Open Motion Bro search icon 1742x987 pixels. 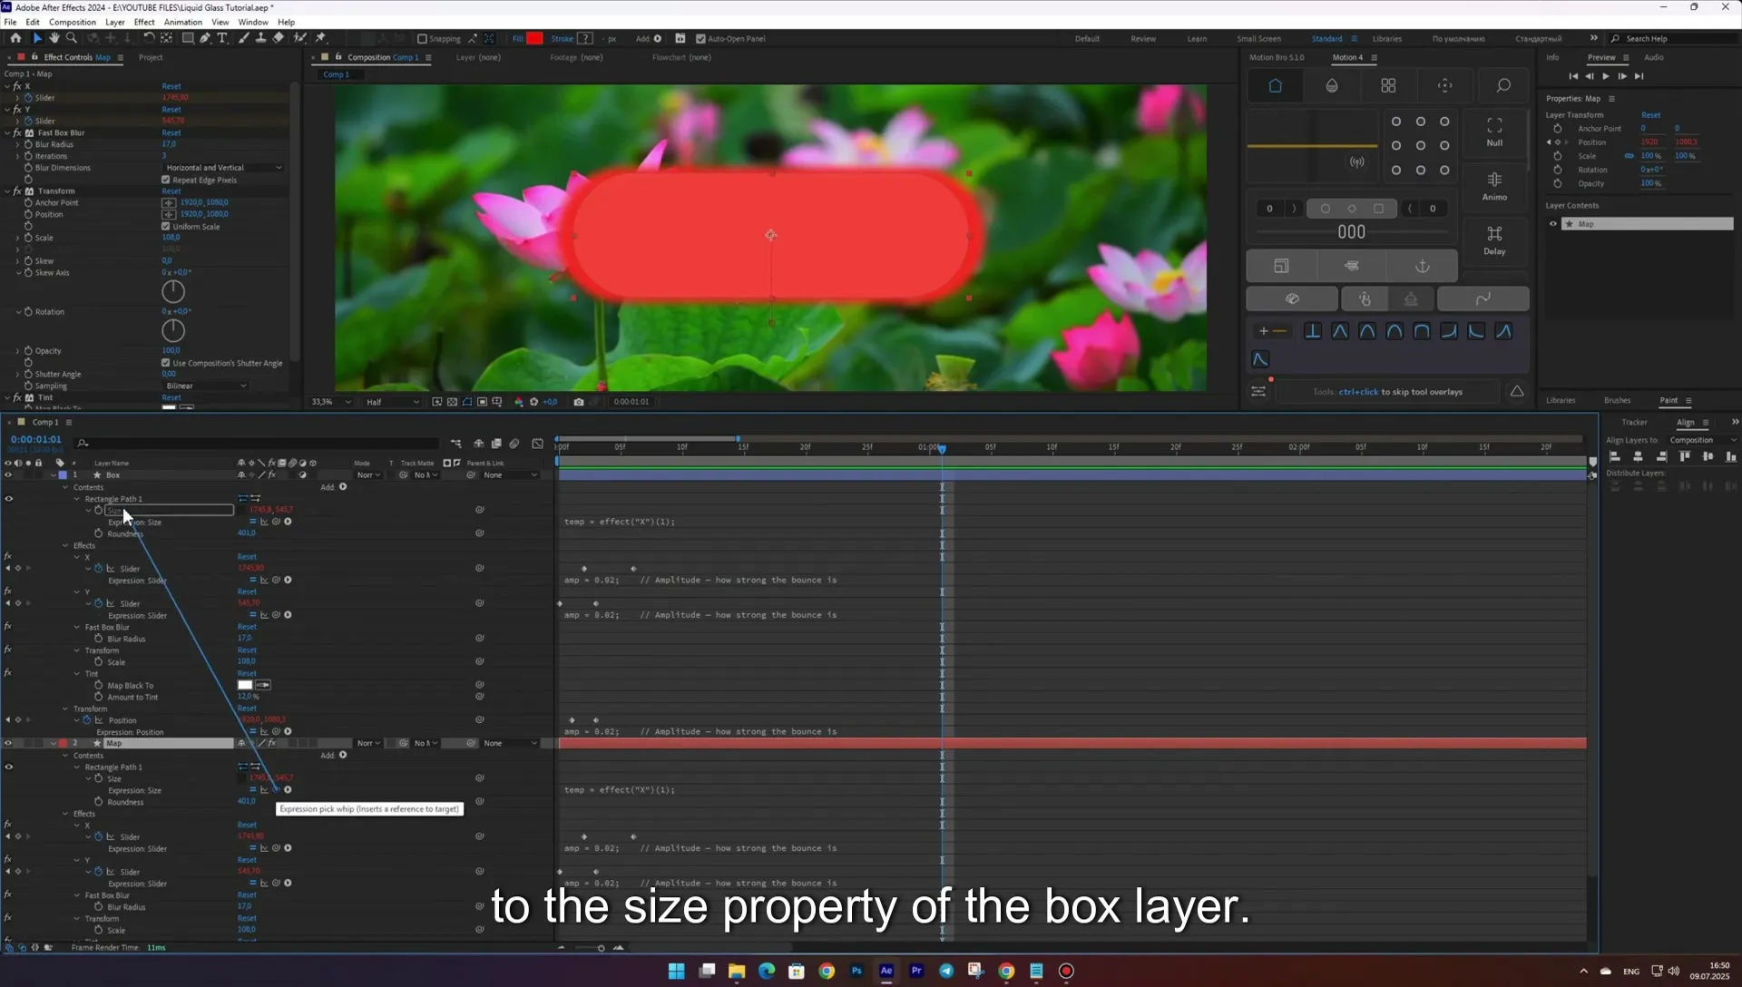[x=1503, y=85]
